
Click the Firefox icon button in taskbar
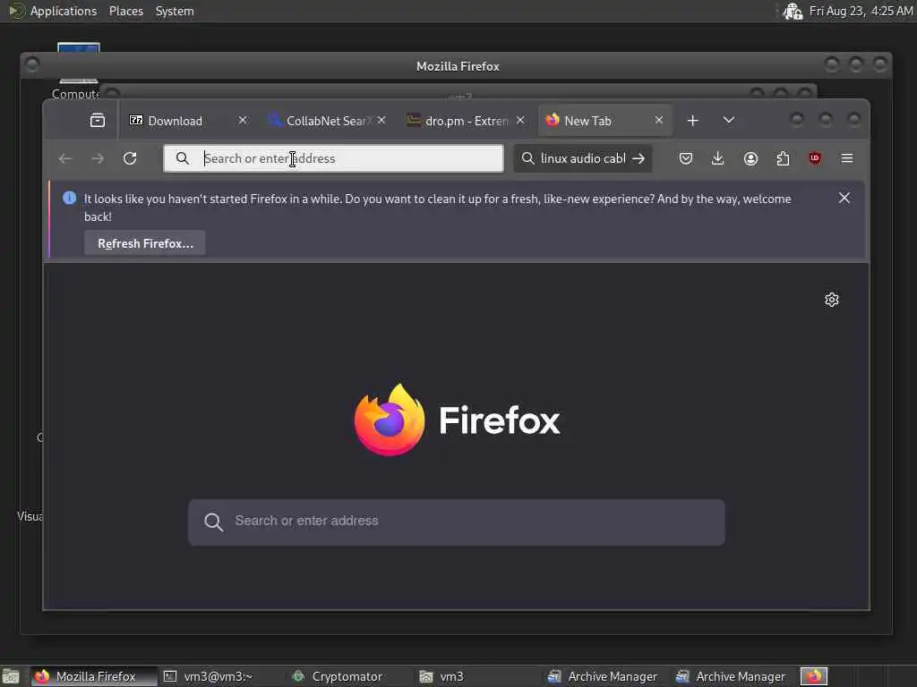(x=813, y=676)
